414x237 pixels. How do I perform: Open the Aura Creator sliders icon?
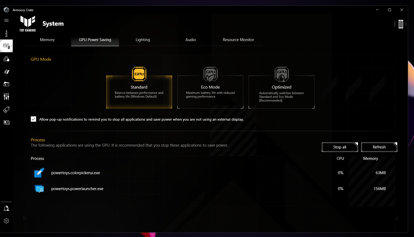click(x=6, y=97)
